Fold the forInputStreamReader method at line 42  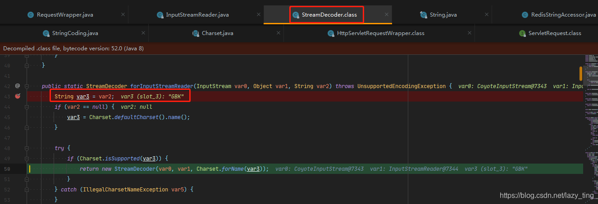(28, 86)
